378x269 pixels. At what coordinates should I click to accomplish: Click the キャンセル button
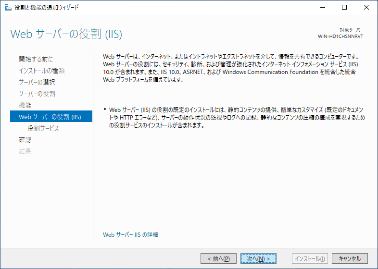point(350,258)
